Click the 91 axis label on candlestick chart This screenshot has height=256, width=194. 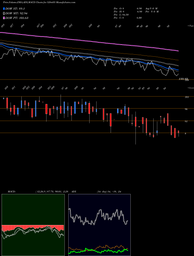186,121
